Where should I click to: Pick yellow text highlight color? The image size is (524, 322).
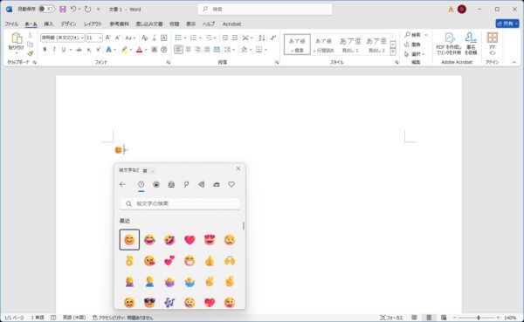point(124,50)
